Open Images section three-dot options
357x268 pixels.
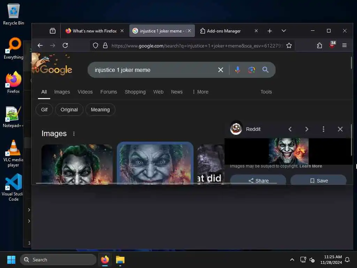tap(74, 134)
